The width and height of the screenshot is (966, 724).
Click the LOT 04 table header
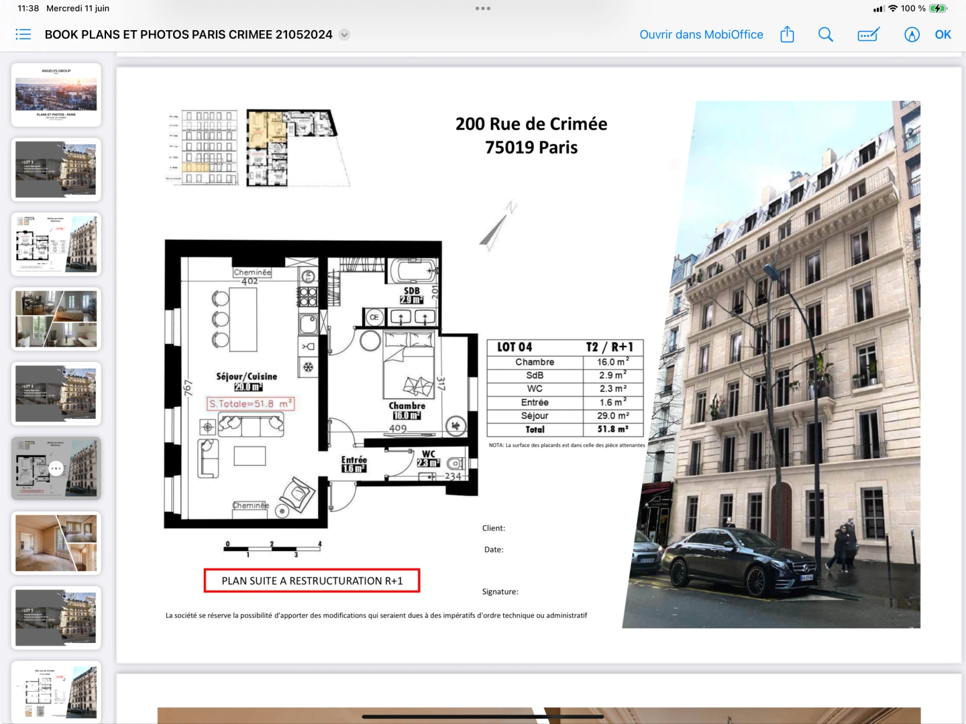point(515,347)
